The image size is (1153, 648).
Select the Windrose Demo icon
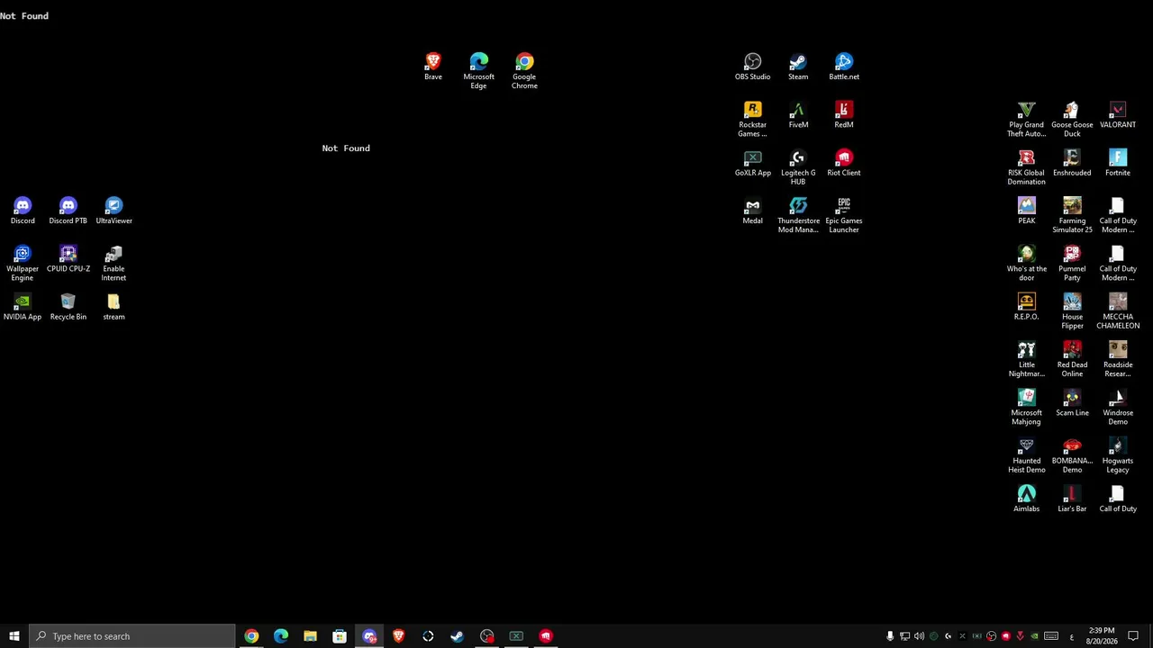tap(1118, 407)
